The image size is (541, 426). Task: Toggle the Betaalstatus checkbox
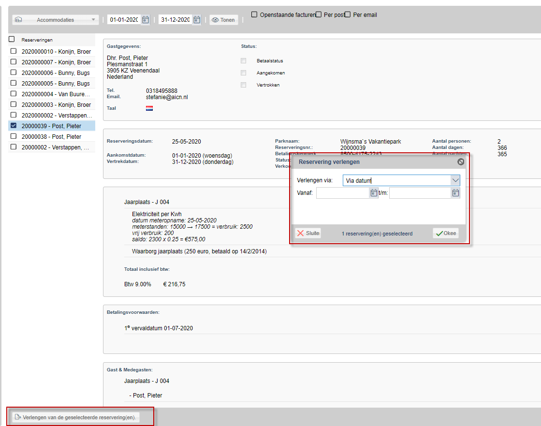pyautogui.click(x=244, y=61)
